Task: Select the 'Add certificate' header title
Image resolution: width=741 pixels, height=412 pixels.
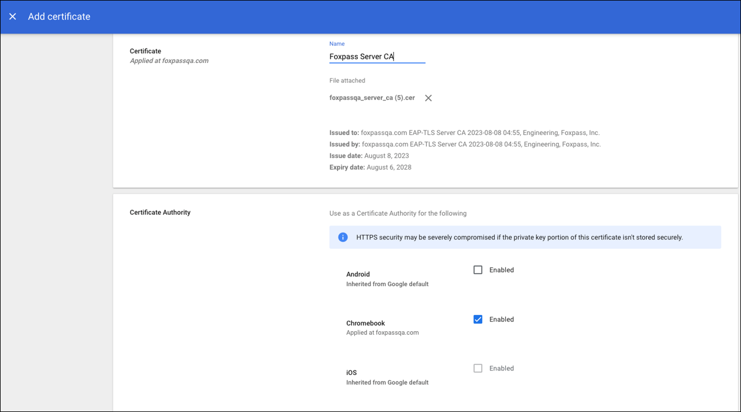Action: (59, 17)
